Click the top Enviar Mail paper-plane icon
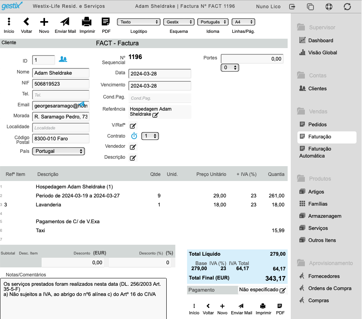This screenshot has width=362, height=319. coord(65,22)
